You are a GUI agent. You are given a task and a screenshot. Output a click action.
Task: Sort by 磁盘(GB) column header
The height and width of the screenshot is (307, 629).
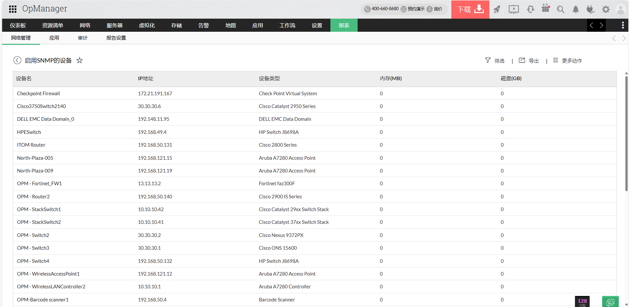pos(511,79)
